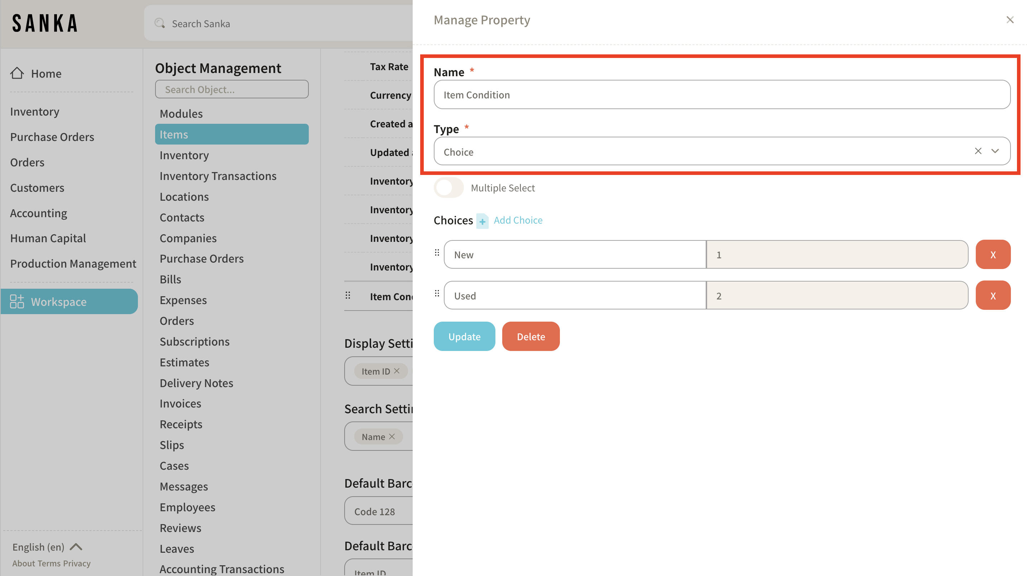The height and width of the screenshot is (576, 1027).
Task: Click the Update button
Action: (464, 336)
